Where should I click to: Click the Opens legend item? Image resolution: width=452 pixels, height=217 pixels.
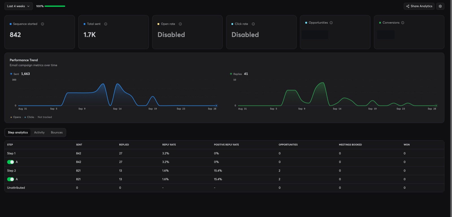tap(16, 117)
